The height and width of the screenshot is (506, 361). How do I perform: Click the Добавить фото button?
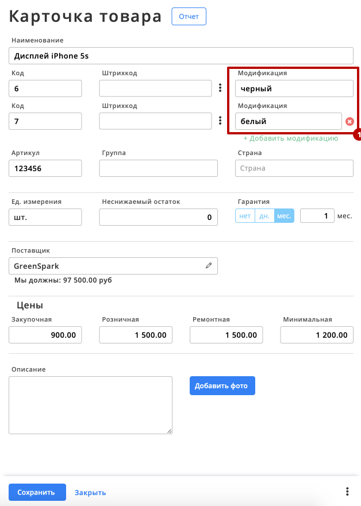coord(222,385)
